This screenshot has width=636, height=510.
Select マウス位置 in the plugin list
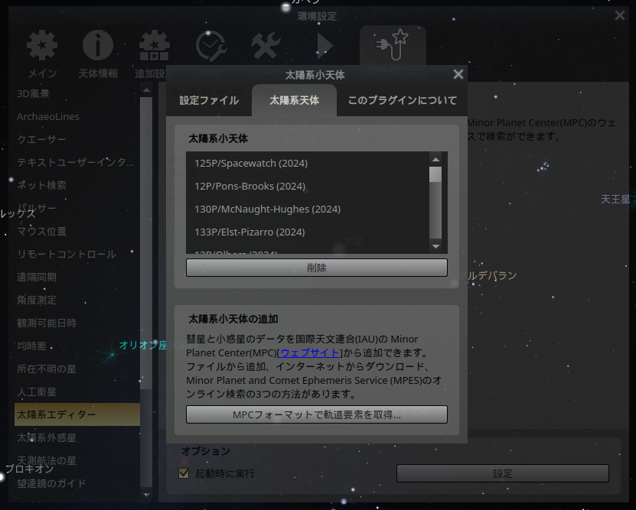77,232
